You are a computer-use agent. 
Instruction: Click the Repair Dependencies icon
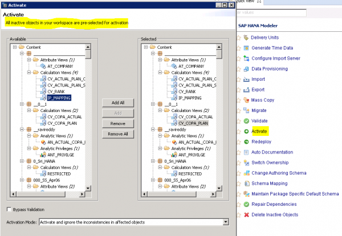(246, 204)
